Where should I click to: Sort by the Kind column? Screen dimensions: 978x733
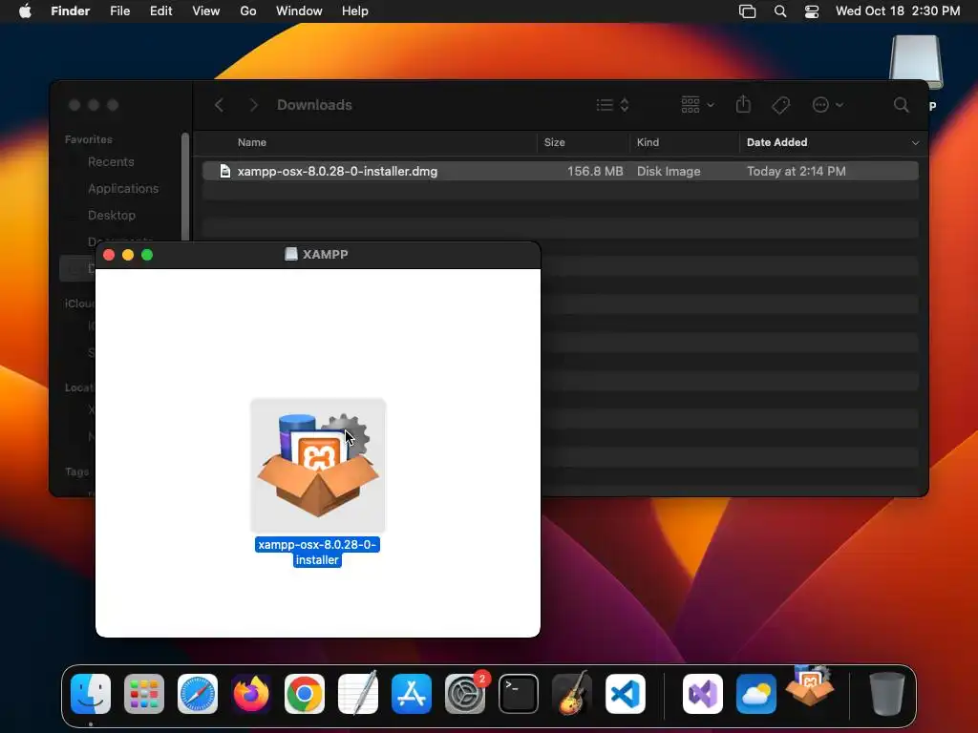click(648, 142)
